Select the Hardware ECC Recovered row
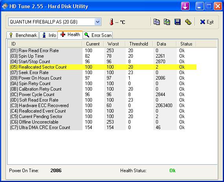Screen dimensions: 224x182 click(103, 106)
